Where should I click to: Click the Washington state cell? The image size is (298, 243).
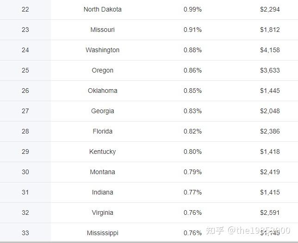coord(103,50)
